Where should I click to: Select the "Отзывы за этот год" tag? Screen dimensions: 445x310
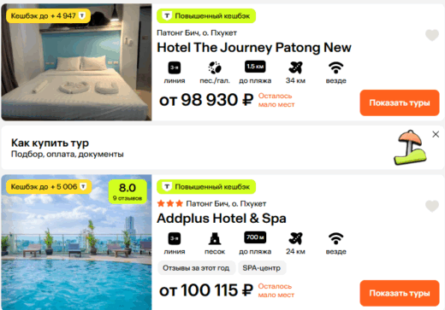click(x=196, y=268)
